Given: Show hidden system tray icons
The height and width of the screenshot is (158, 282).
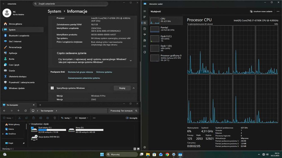Looking at the screenshot, I should coord(259,154).
